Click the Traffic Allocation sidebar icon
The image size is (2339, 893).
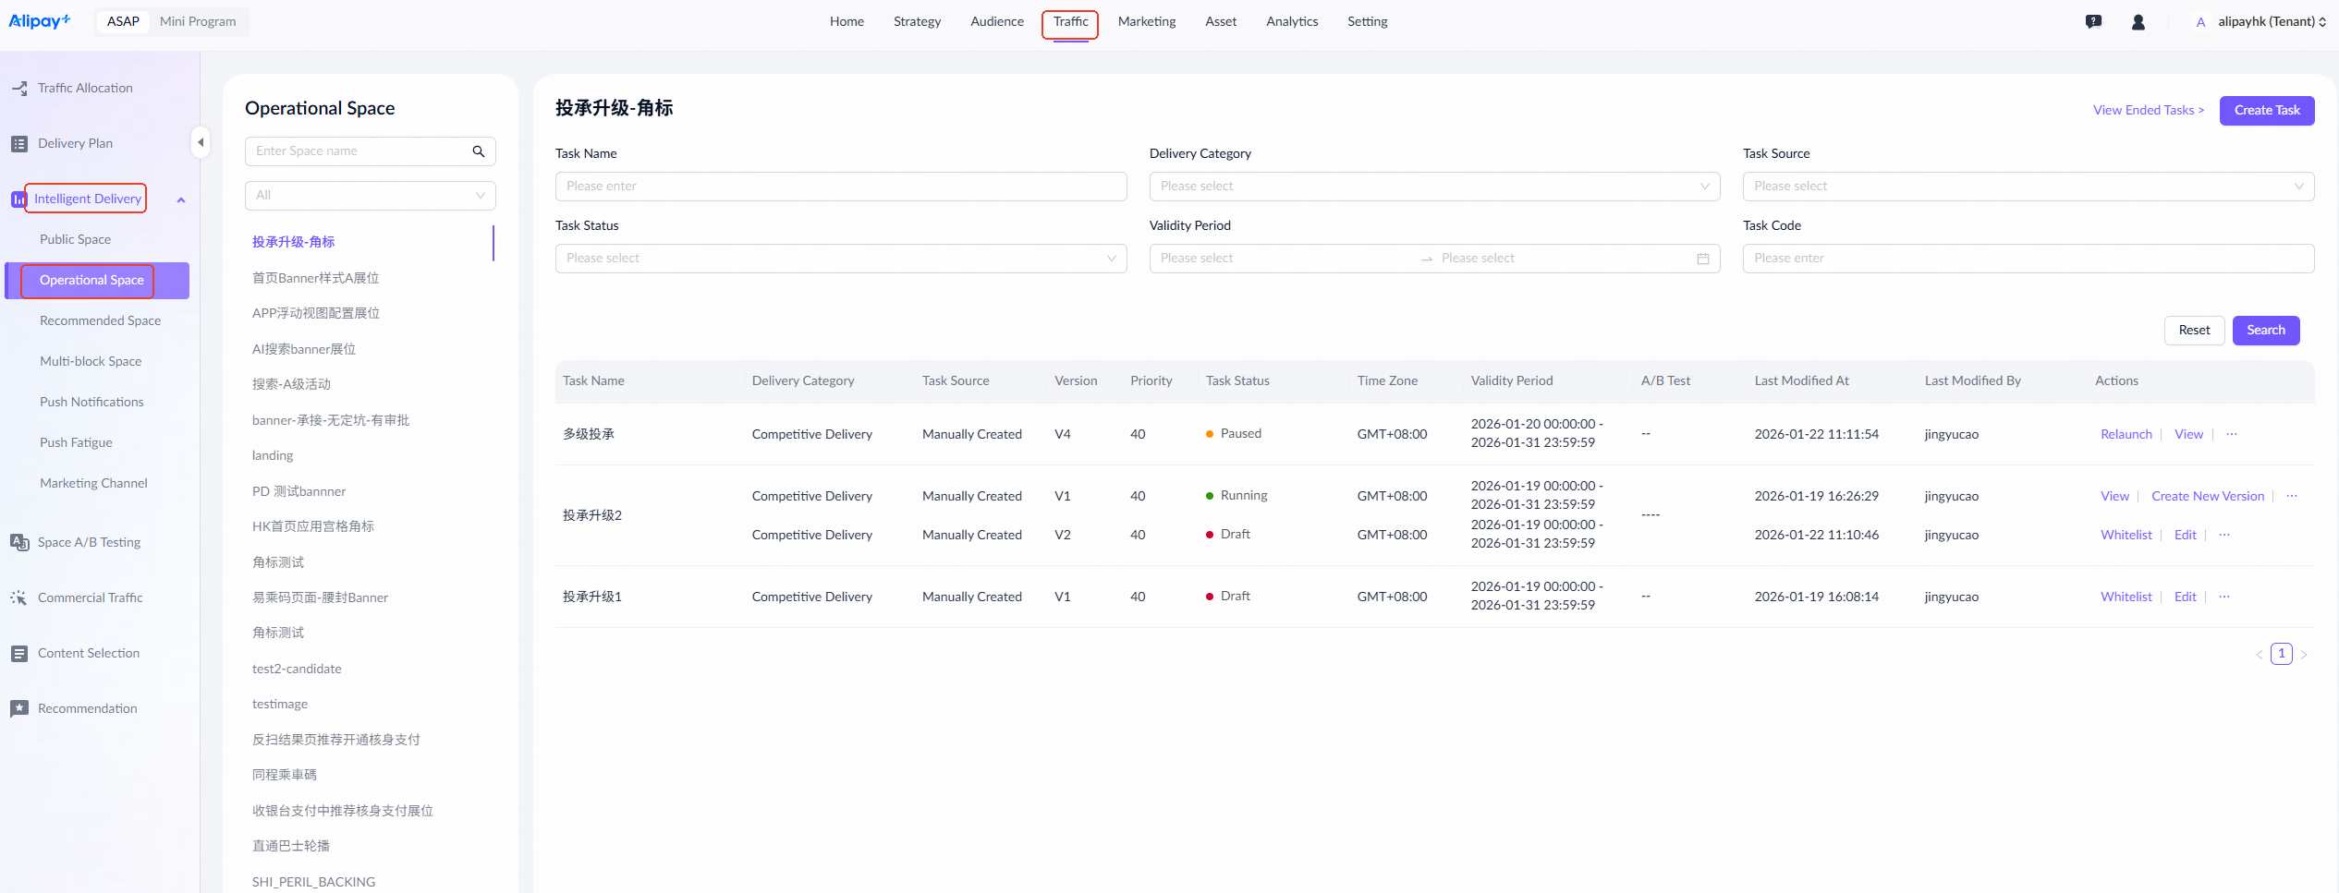coord(19,89)
